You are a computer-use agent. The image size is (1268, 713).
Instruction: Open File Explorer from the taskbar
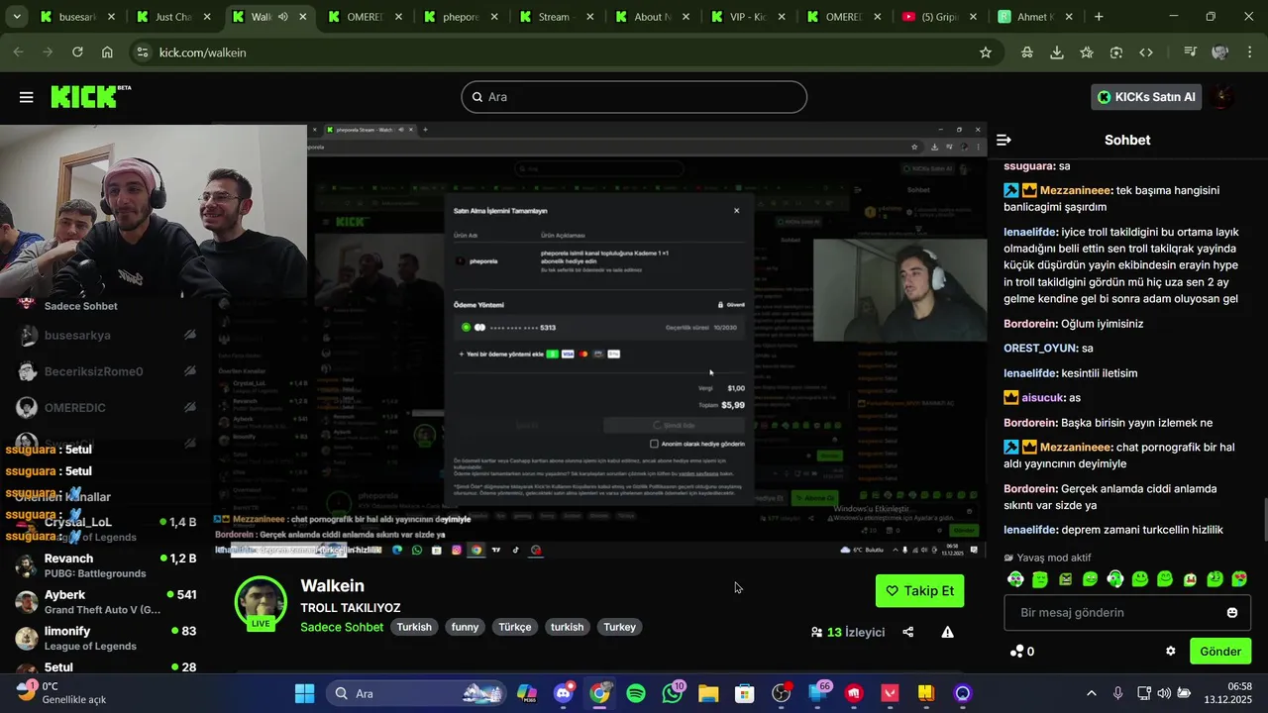(708, 693)
